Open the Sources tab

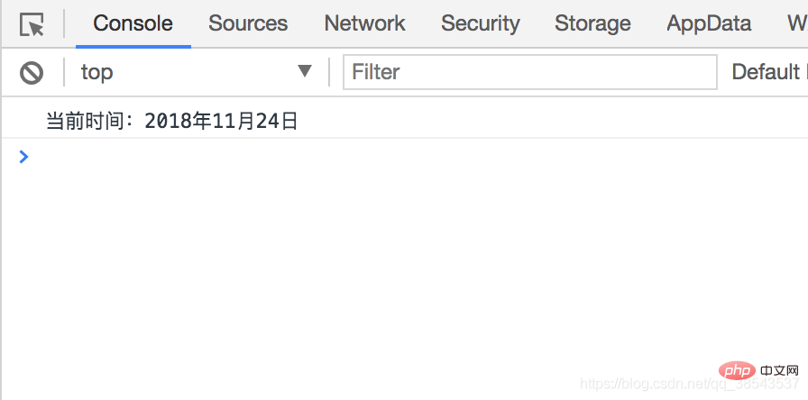click(x=248, y=23)
